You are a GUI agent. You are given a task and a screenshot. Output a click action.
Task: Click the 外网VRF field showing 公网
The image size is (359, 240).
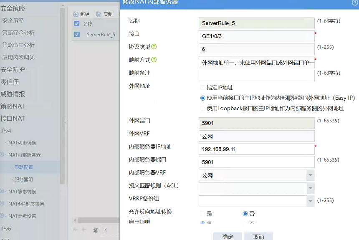coord(256,136)
